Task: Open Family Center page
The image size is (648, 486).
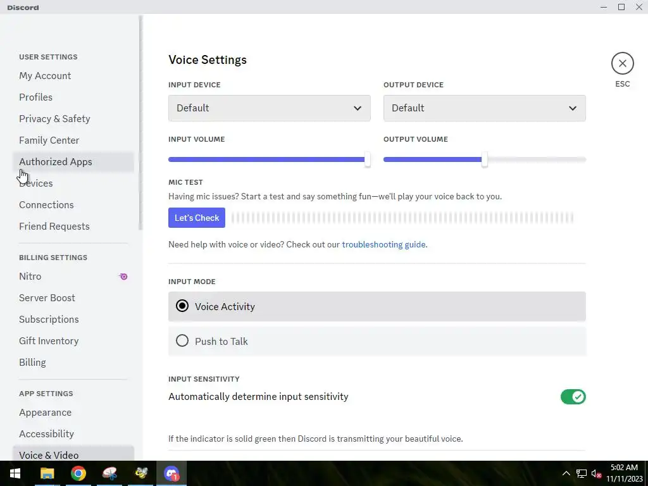Action: click(73, 140)
